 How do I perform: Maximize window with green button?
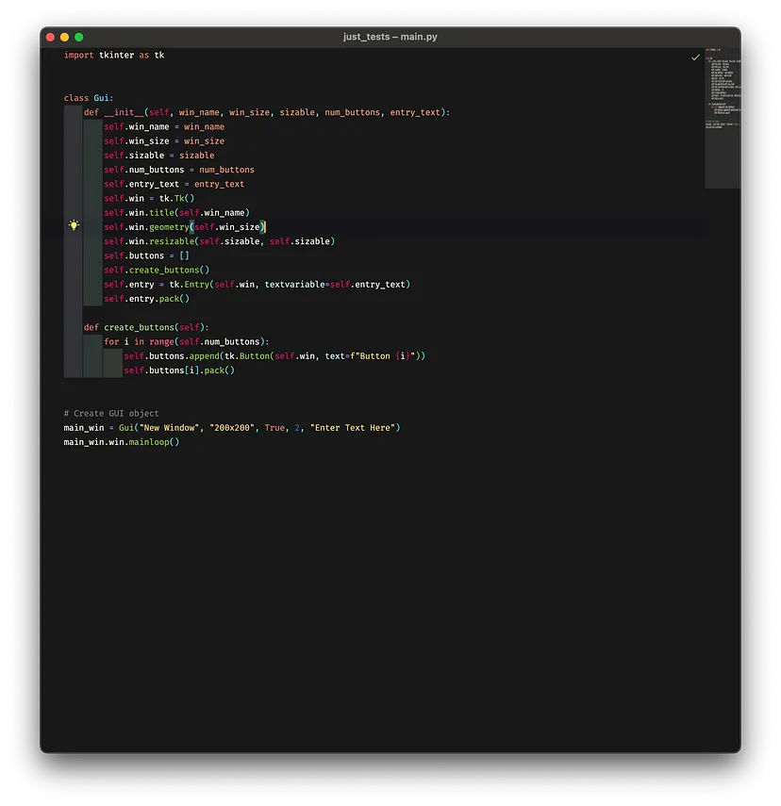[x=78, y=37]
